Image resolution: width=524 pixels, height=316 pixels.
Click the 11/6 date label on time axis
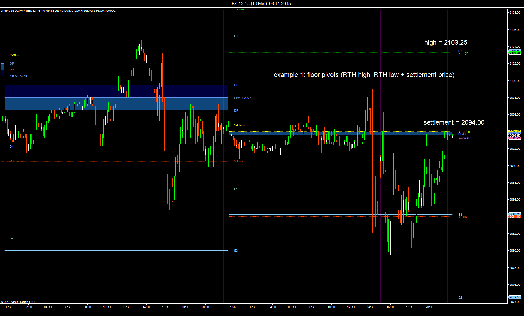[x=233, y=307]
